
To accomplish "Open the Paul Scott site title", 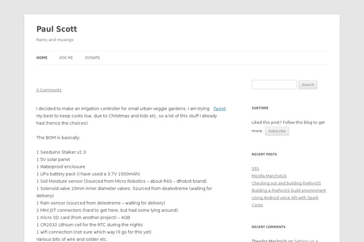I will 56,29.
